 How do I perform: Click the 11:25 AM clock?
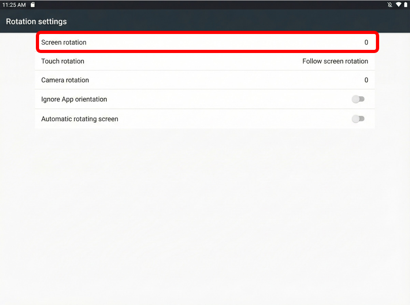pos(14,5)
